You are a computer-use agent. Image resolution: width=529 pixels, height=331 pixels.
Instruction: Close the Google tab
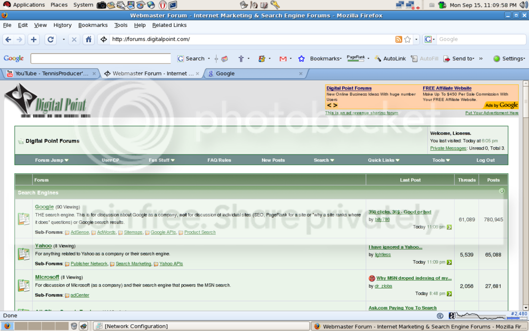point(301,73)
